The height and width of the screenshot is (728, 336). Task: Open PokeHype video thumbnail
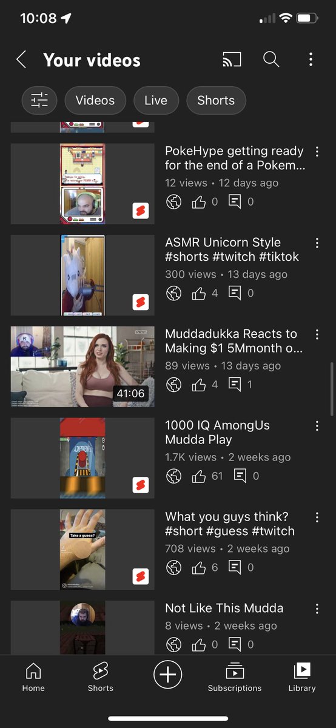click(82, 184)
